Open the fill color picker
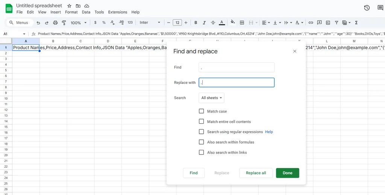Image resolution: width=385 pixels, height=195 pixels. (232, 23)
